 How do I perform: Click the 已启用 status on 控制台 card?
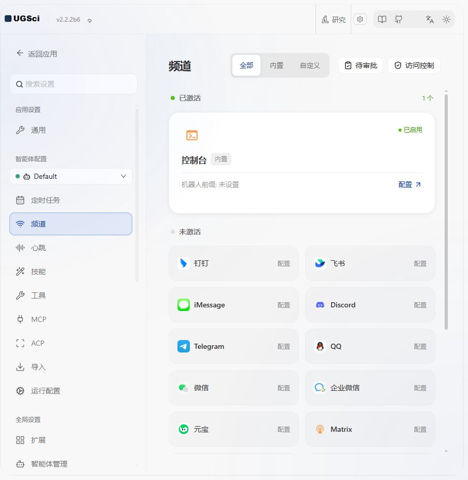pyautogui.click(x=410, y=130)
